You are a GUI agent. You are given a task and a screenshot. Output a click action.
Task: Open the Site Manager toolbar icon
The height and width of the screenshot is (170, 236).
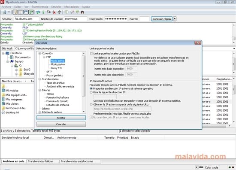coord(4,12)
